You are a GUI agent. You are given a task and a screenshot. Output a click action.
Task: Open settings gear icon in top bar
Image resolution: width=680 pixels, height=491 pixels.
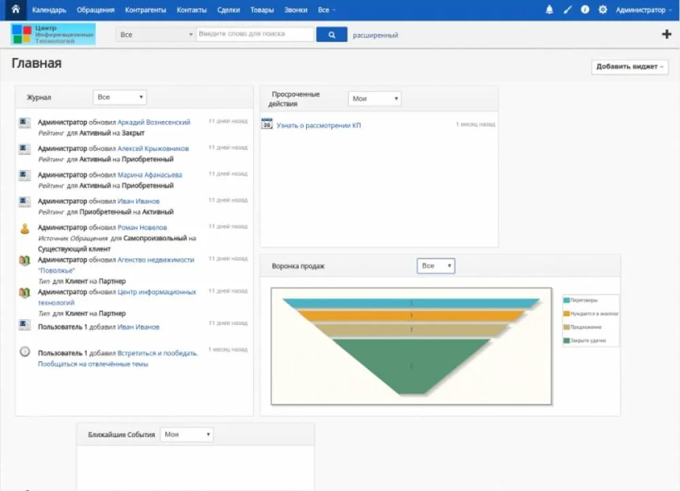602,10
